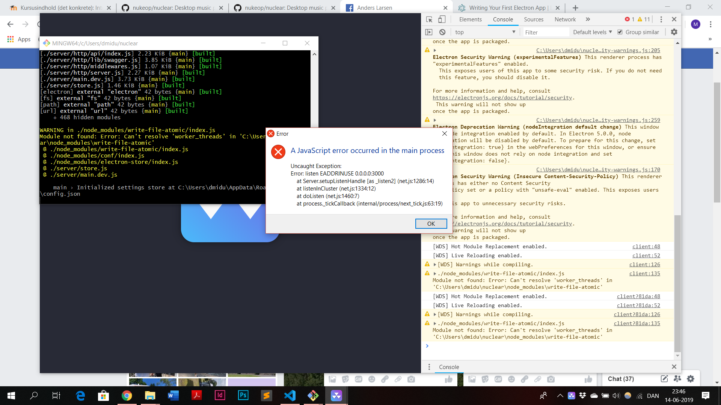Clear the console with the ban icon
This screenshot has width=721, height=405.
click(x=443, y=32)
